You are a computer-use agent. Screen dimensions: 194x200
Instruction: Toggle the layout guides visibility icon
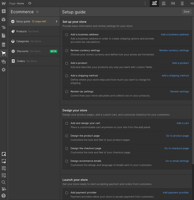pyautogui.click(x=4, y=175)
